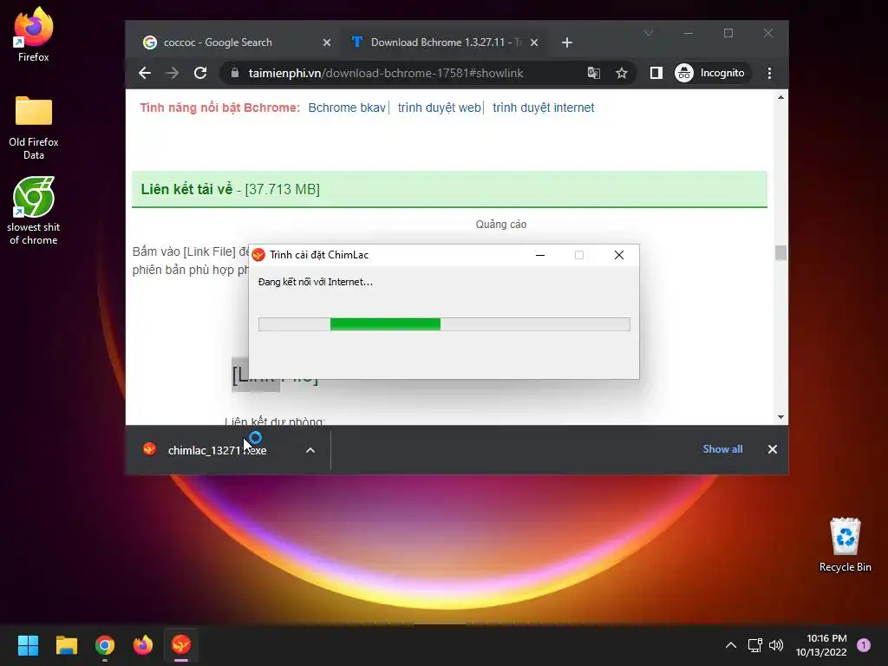Open the Chrome three-dot menu

coord(769,73)
